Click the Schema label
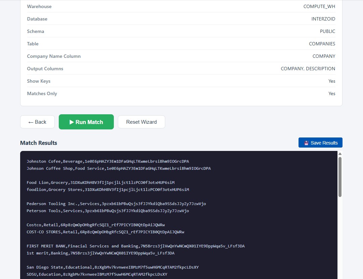This screenshot has width=363, height=279. tap(35, 31)
